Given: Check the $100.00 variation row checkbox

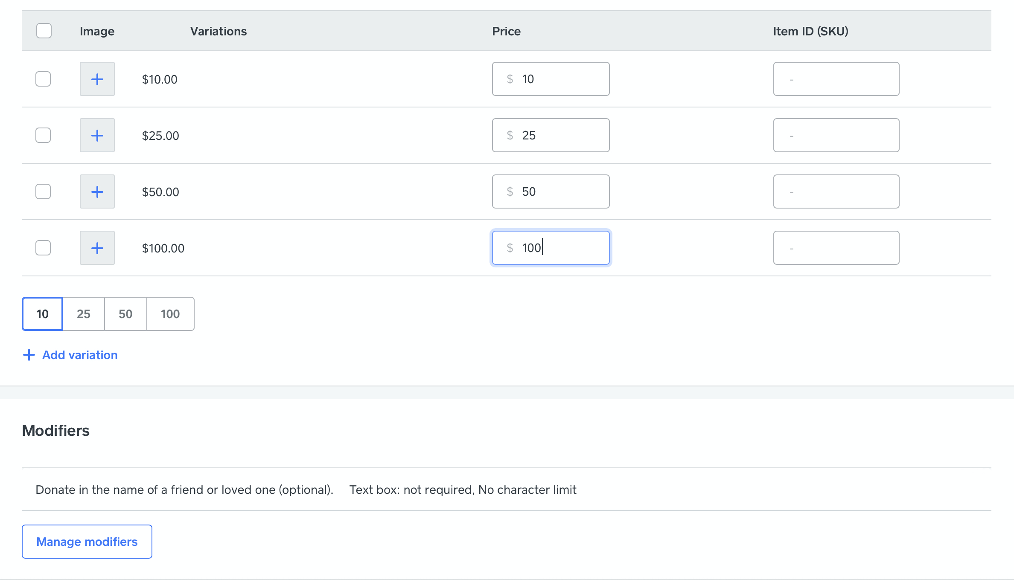Looking at the screenshot, I should point(43,248).
